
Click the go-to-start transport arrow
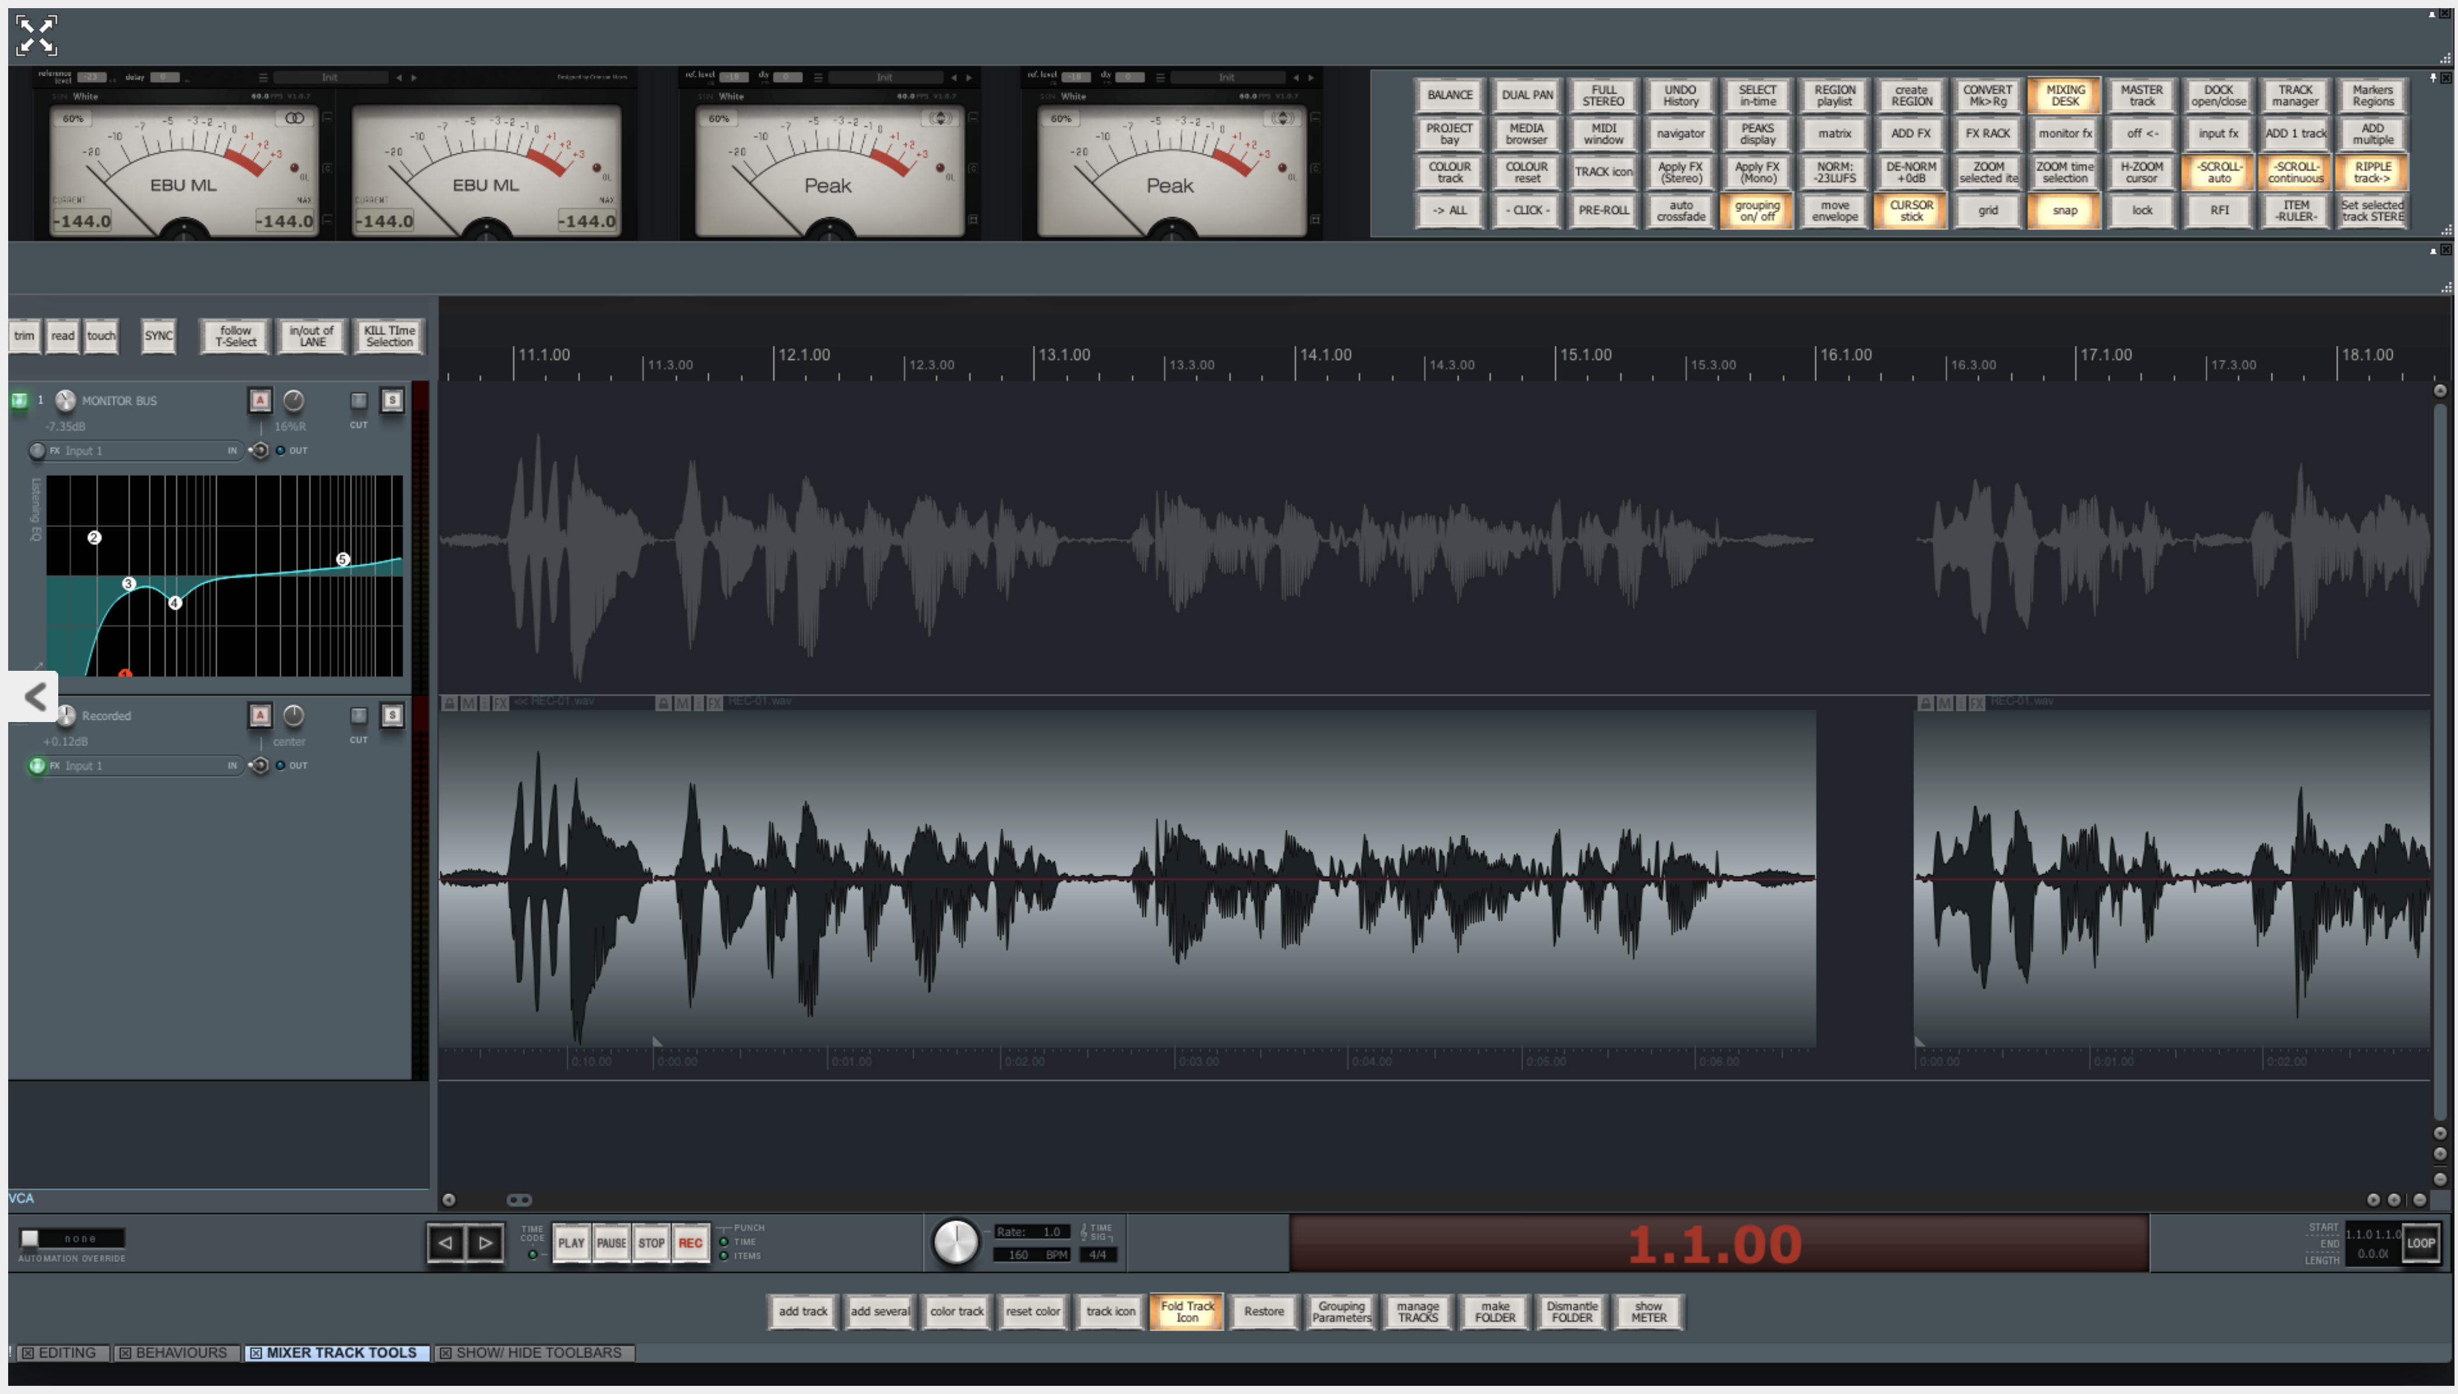[x=445, y=1243]
